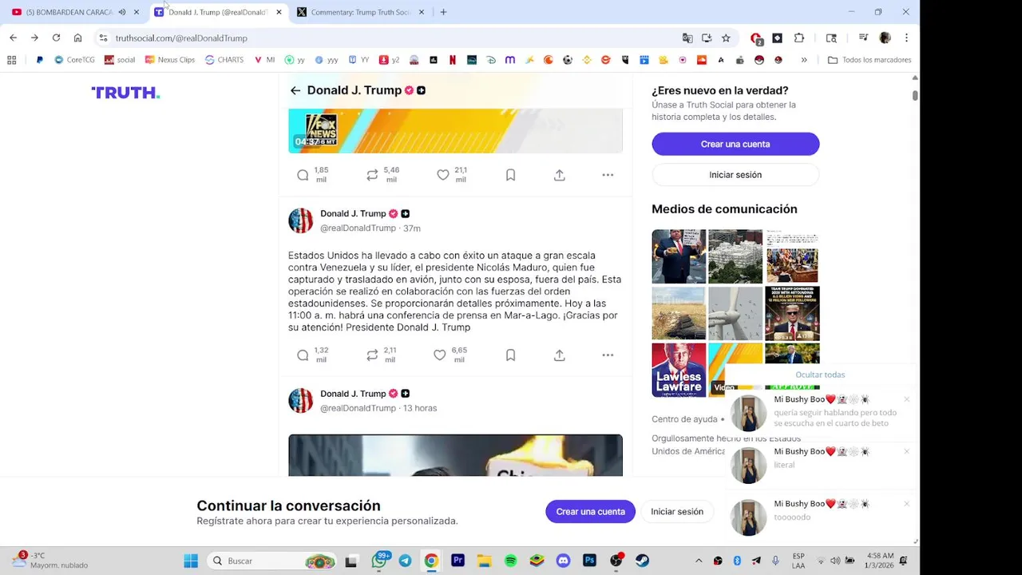Open 'Centro de ayuda' link
1022x575 pixels.
[684, 419]
